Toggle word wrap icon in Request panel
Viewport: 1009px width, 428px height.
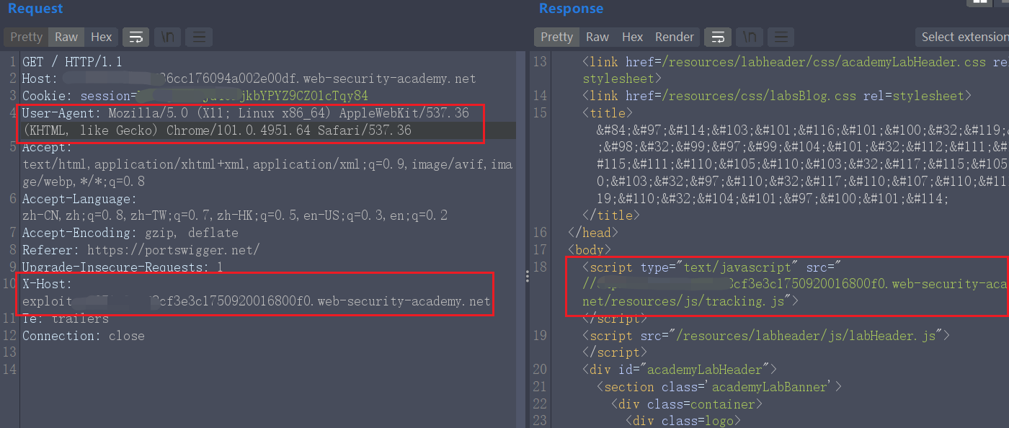pos(135,37)
